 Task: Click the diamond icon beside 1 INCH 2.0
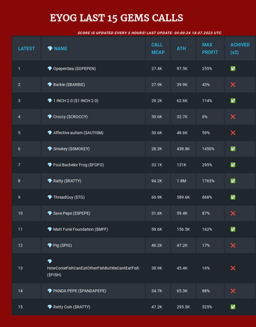[x=50, y=101]
